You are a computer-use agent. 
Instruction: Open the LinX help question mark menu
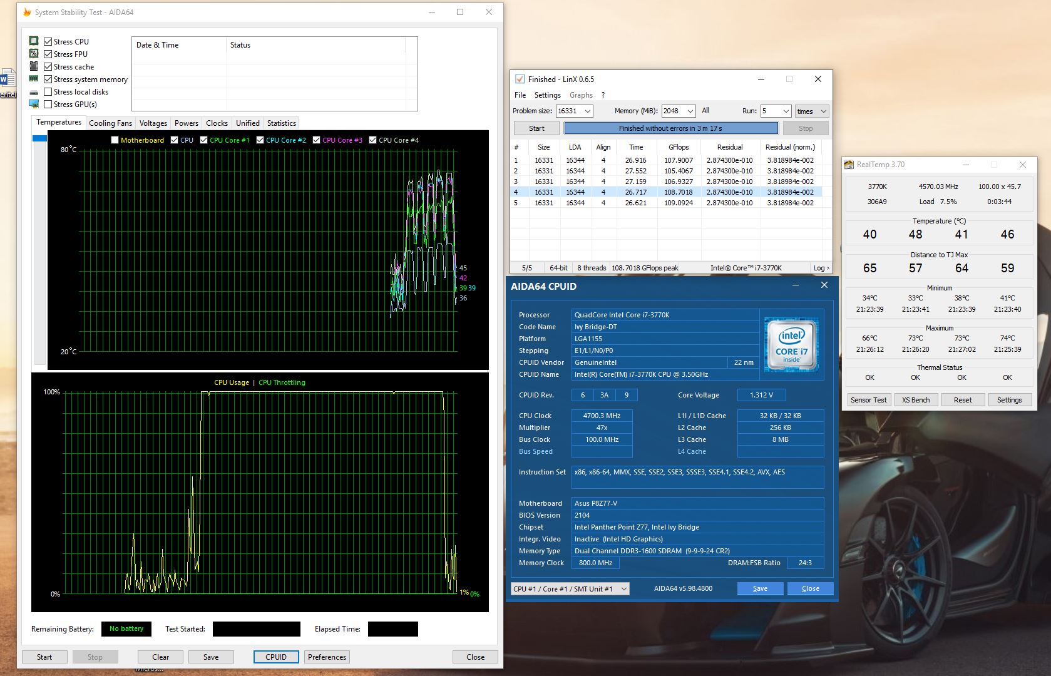pyautogui.click(x=603, y=95)
